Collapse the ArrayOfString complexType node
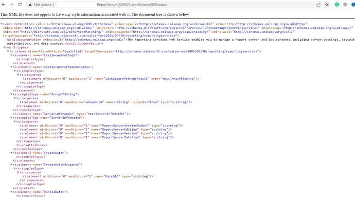 (11, 94)
